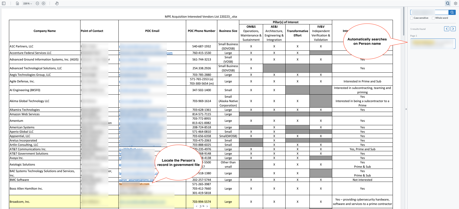Click 'POC Phone Number' column header
This screenshot has width=459, height=209.
(x=202, y=31)
